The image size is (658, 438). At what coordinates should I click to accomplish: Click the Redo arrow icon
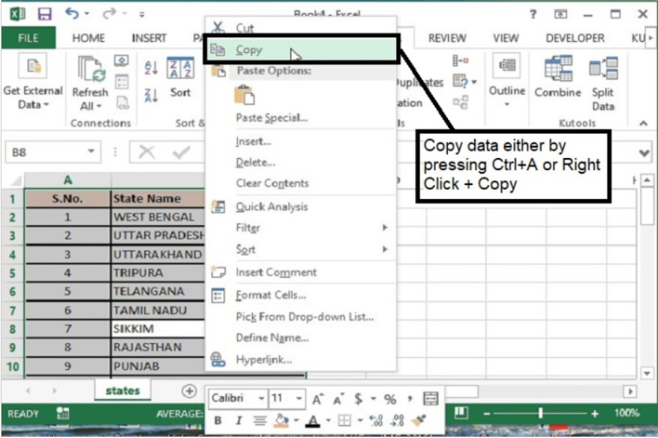tap(110, 13)
